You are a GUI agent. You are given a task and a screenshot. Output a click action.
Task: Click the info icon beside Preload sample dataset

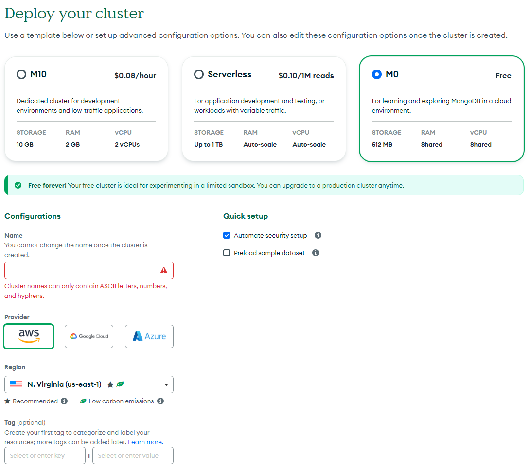(315, 253)
